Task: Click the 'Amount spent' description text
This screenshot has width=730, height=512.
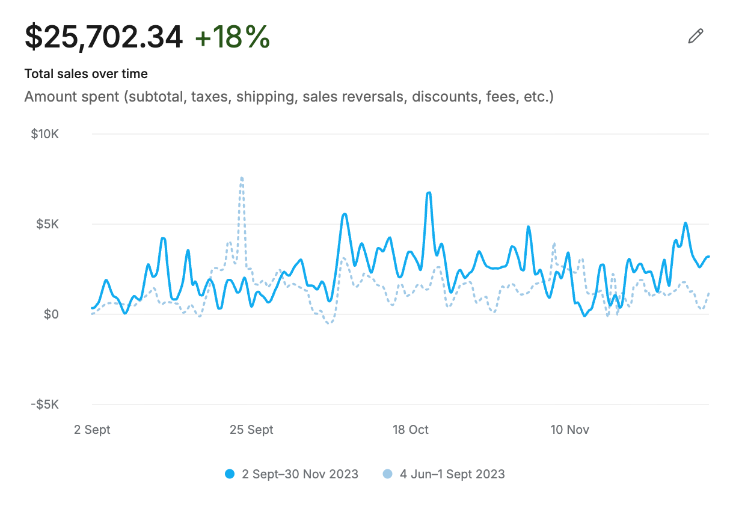Action: click(x=289, y=97)
